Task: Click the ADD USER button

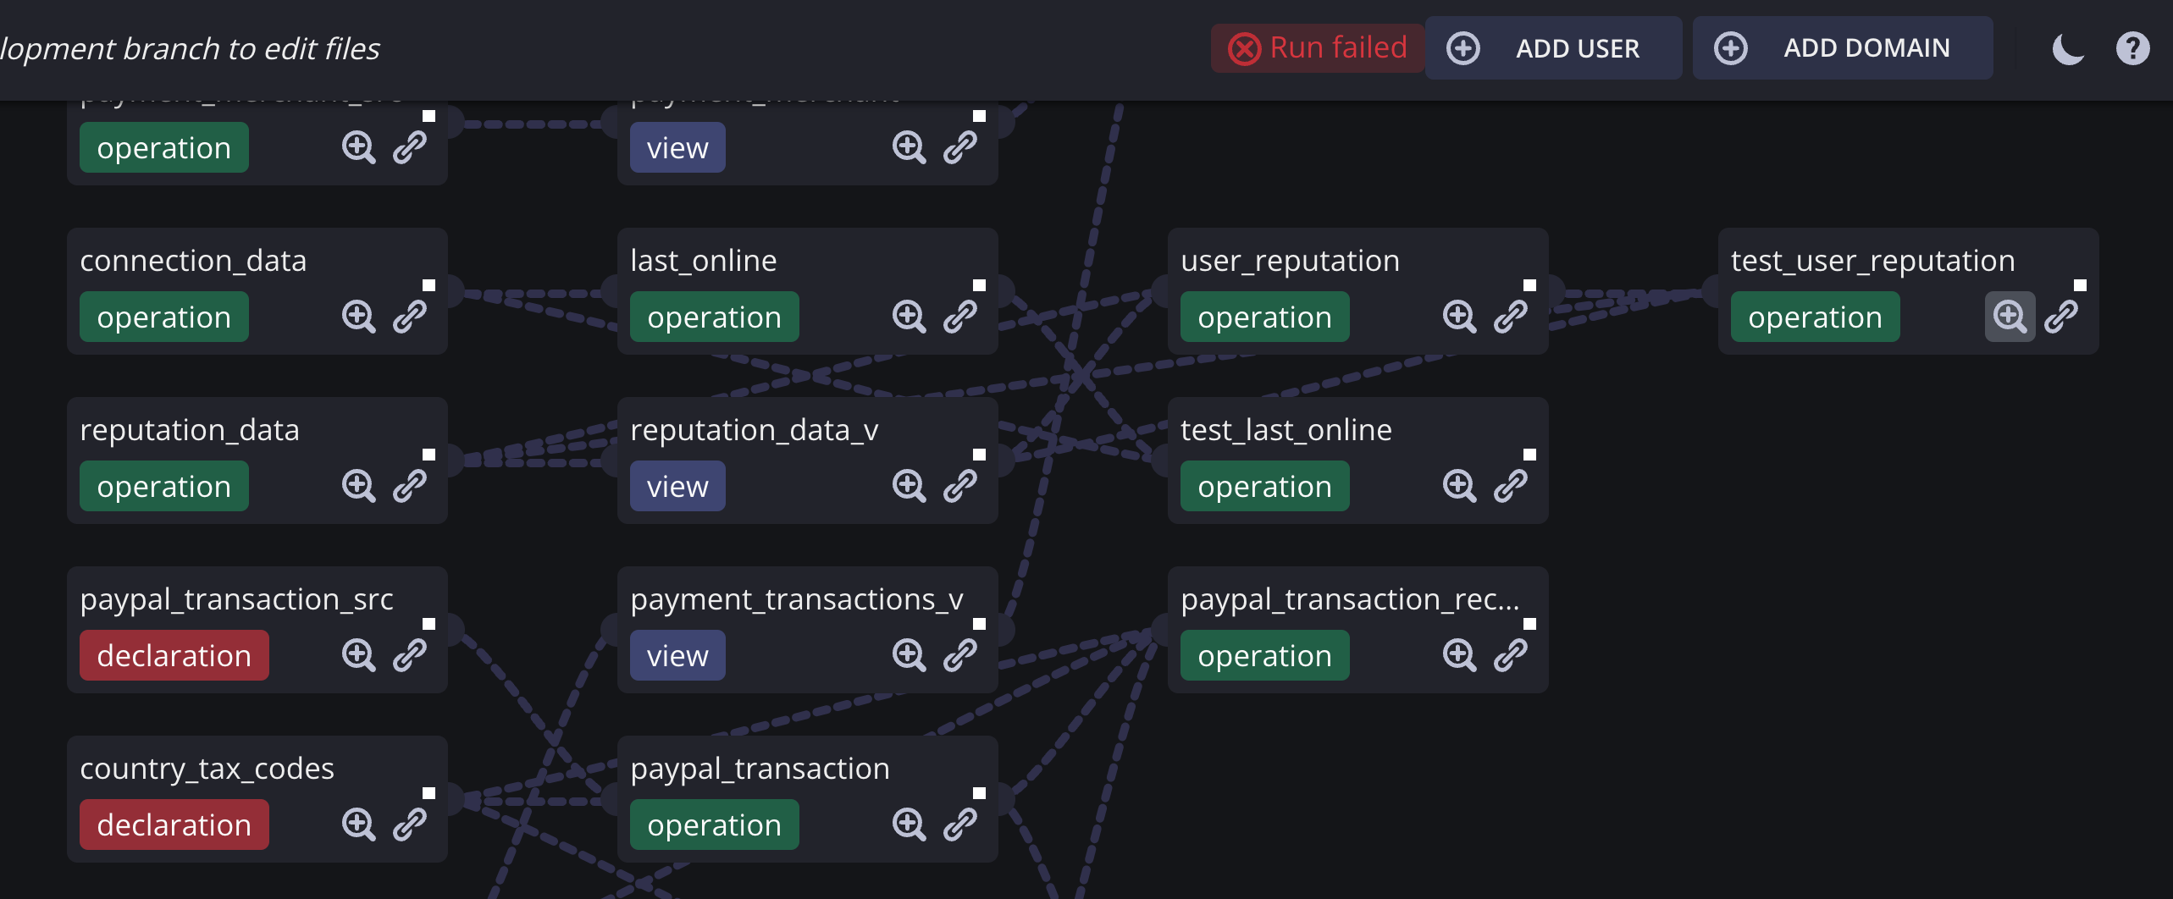Action: 1553,48
